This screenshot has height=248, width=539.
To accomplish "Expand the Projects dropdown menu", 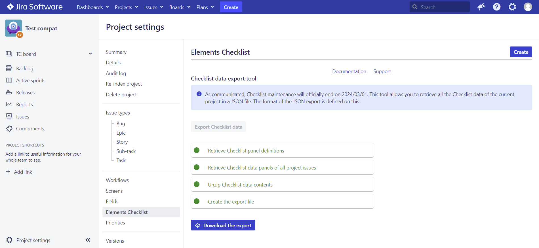I will pos(126,7).
